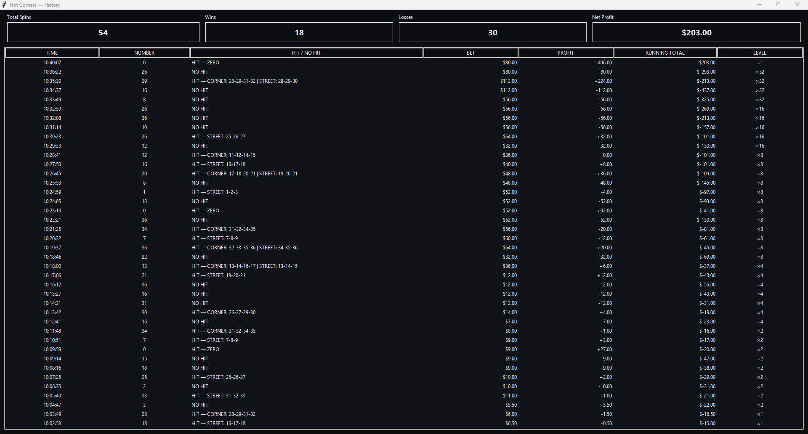808x434 pixels.
Task: Click 'HIT — STREET: 25-26-27' at 10:07:25
Action: pyautogui.click(x=218, y=377)
